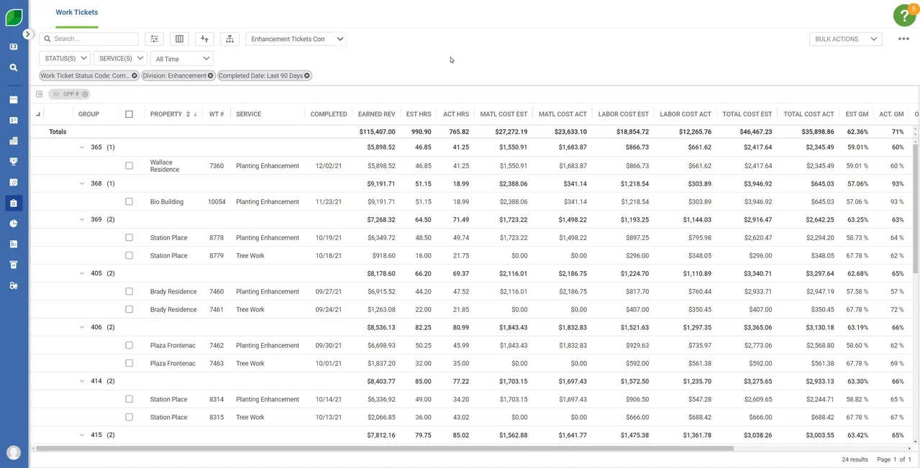Screen dimensions: 920x468
Task: Open the filter settings icon
Action: [x=153, y=38]
